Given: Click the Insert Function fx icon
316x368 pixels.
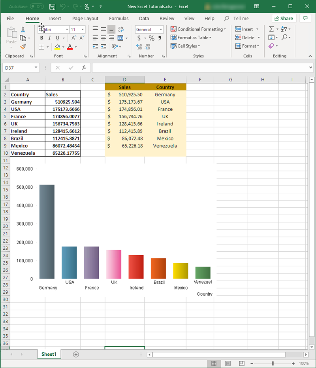Looking at the screenshot, I should coord(84,67).
